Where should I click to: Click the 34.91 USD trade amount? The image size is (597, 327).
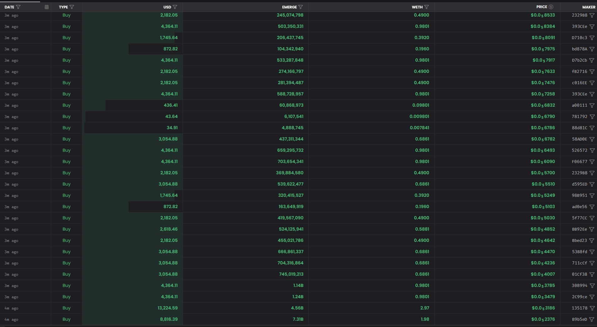coord(172,128)
